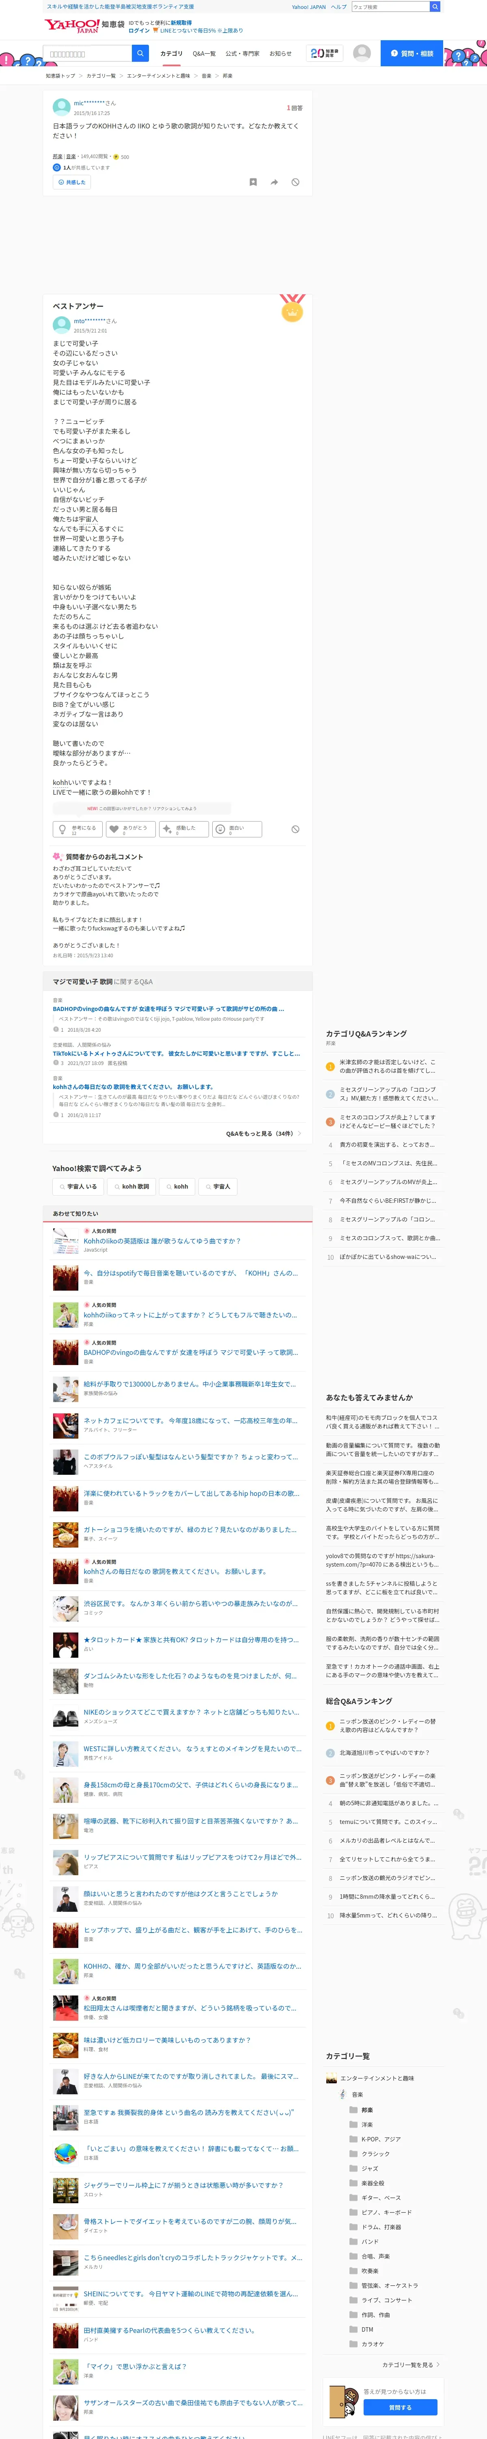This screenshot has width=487, height=2439.
Task: Open エンターテインメントと趣味 in category tree
Action: pos(377,2078)
